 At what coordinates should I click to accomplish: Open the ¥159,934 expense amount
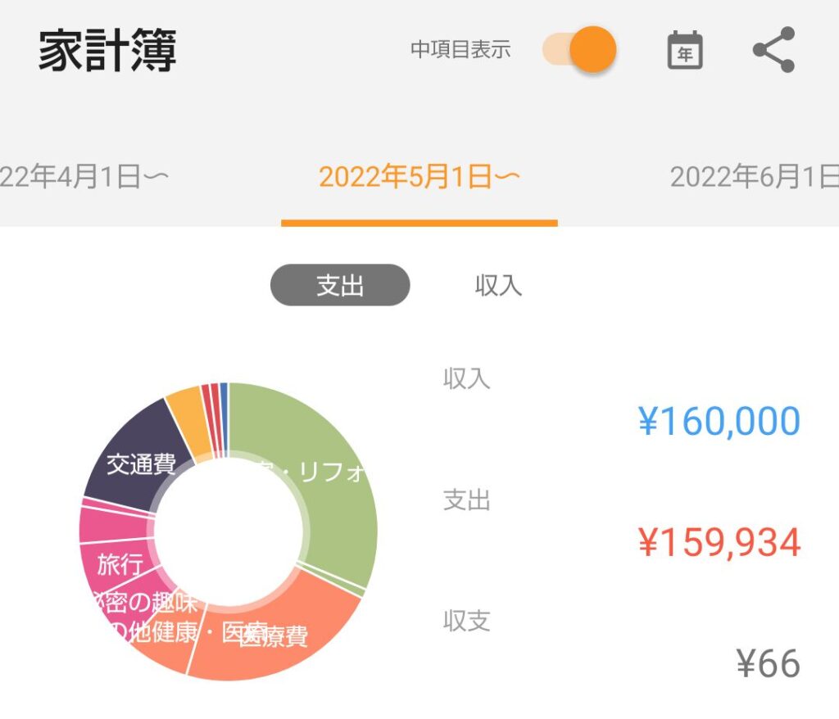coord(719,542)
